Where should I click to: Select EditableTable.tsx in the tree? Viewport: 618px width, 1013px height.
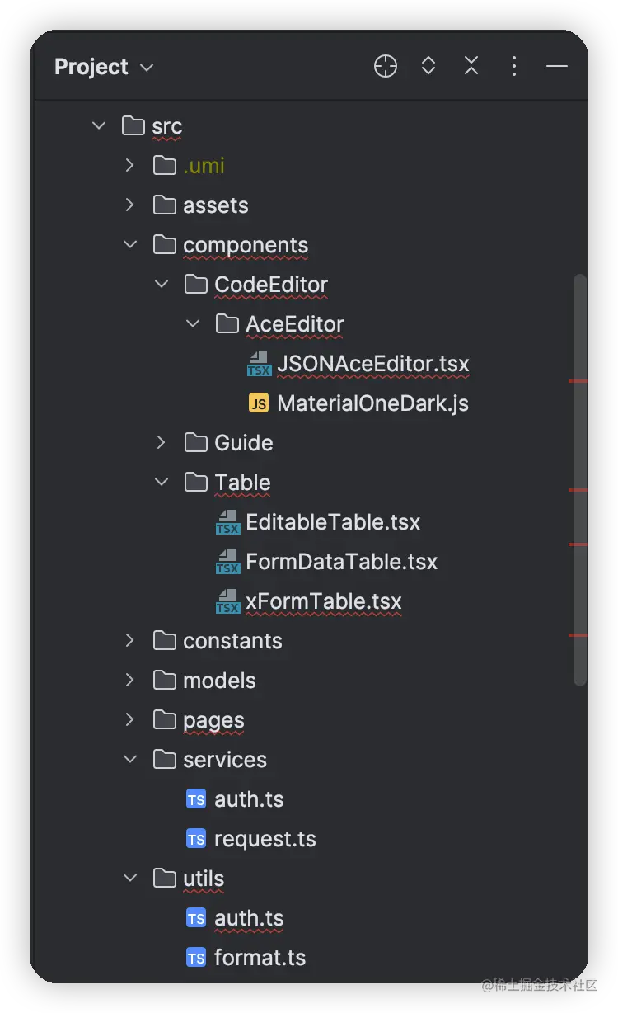pos(333,522)
